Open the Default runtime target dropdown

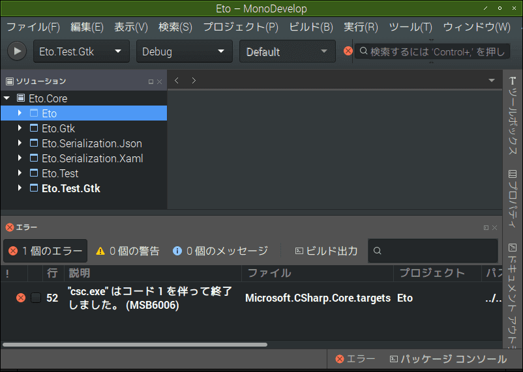[287, 51]
